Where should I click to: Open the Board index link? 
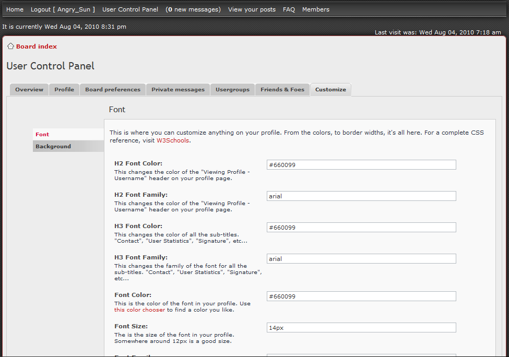click(37, 46)
